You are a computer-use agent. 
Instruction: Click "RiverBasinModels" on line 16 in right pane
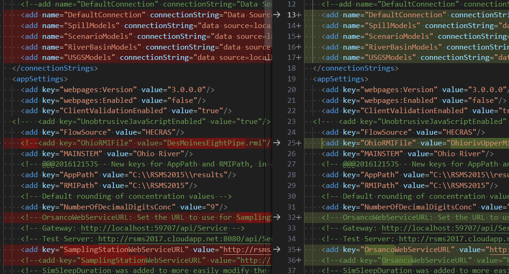point(403,47)
